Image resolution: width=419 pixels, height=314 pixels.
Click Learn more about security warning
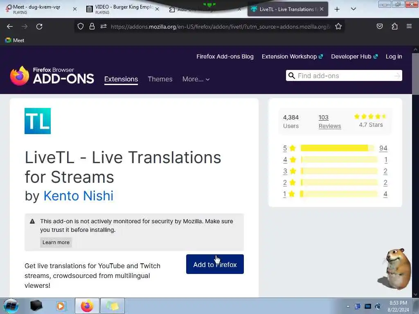coord(56,242)
